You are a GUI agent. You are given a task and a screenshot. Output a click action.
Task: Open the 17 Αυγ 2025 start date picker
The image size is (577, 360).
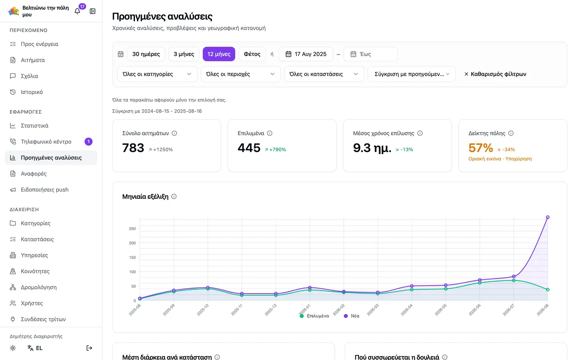click(x=306, y=54)
